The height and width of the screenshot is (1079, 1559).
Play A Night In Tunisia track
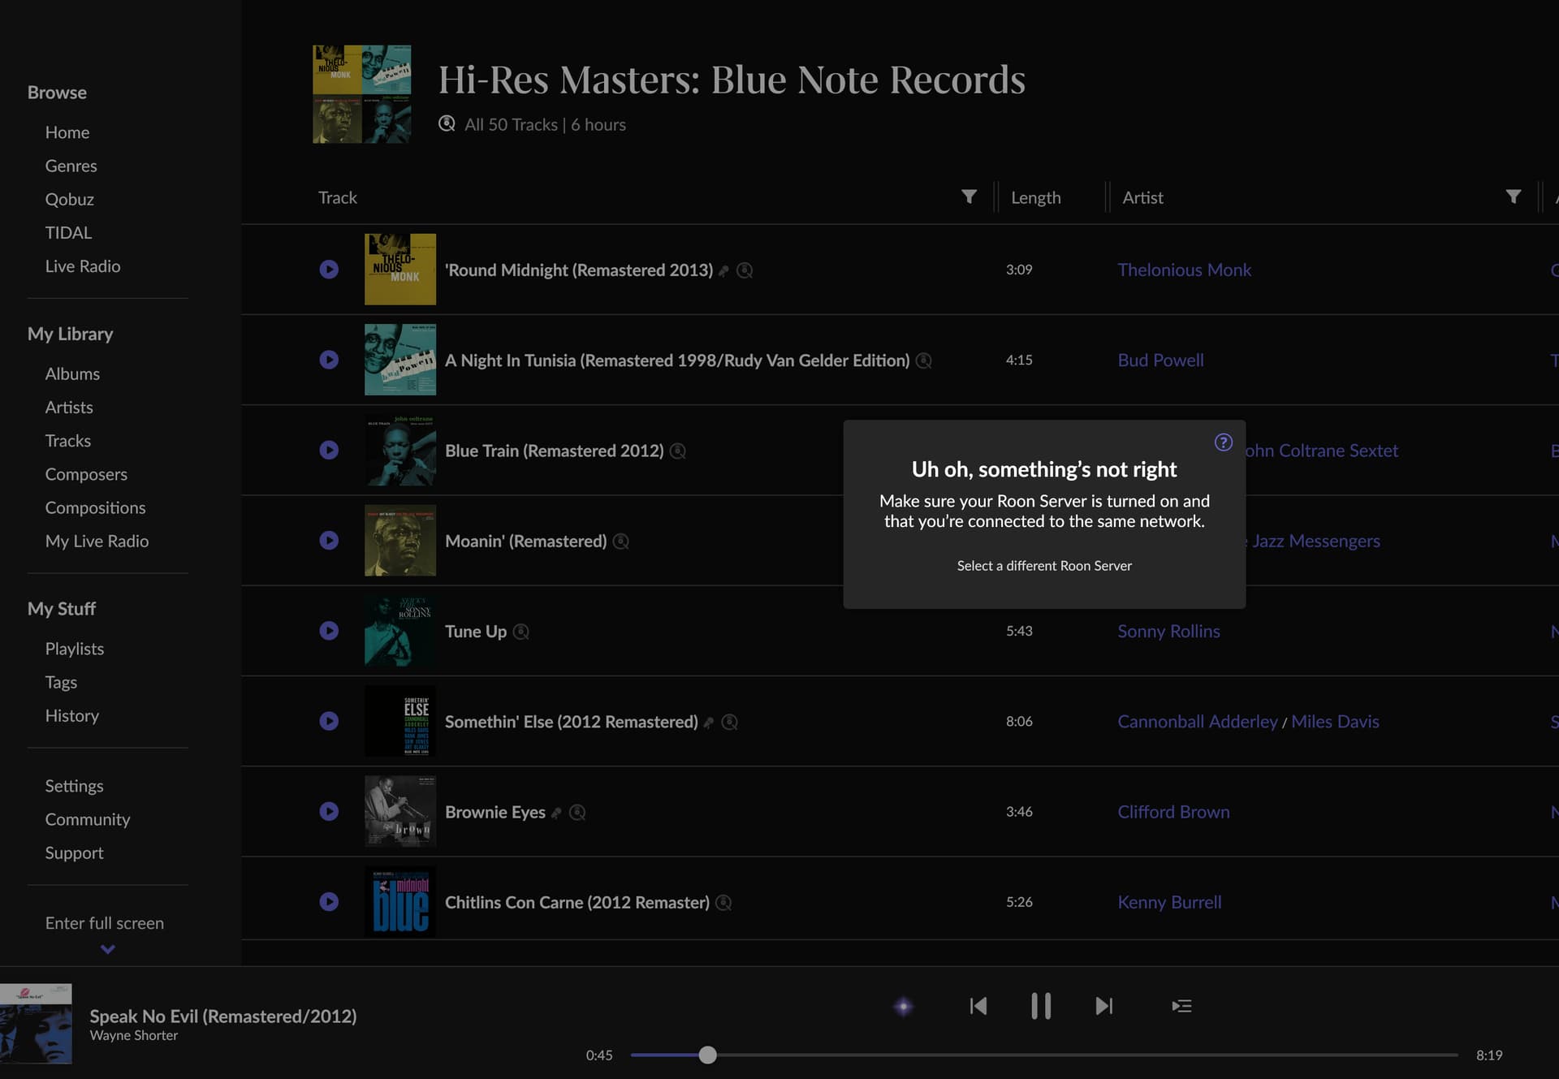click(x=329, y=360)
